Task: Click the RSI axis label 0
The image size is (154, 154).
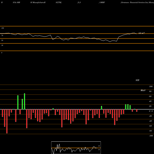Action: [2, 53]
